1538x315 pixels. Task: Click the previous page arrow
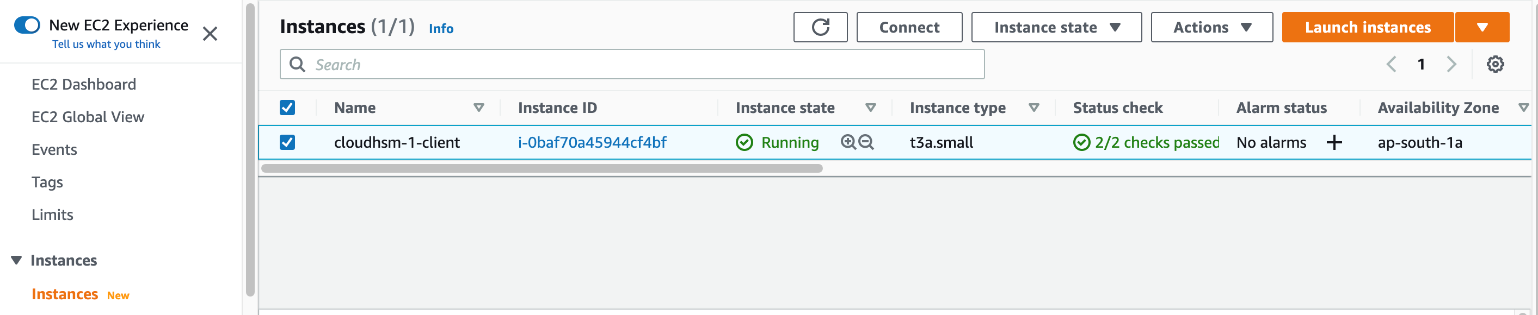click(1392, 64)
